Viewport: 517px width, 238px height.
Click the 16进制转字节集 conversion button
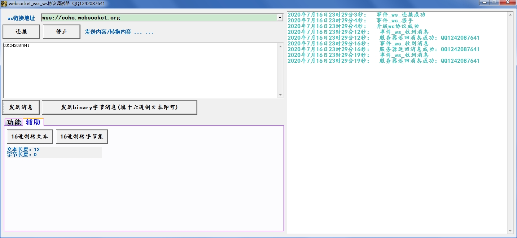coord(82,136)
